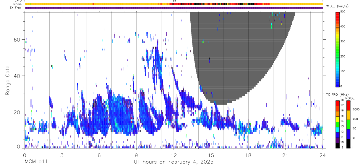The width and height of the screenshot is (363, 168).
Task: Click the '3' tick on the UT hours axis
Action: pyautogui.click(x=62, y=155)
